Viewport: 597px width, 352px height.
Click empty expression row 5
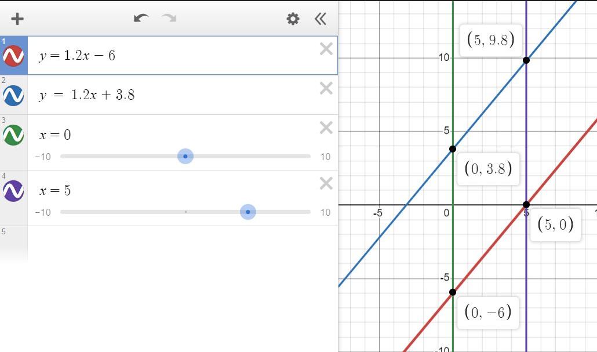183,244
